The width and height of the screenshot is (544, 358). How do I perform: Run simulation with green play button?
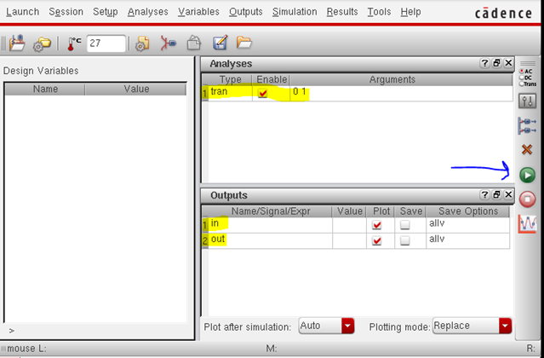527,175
